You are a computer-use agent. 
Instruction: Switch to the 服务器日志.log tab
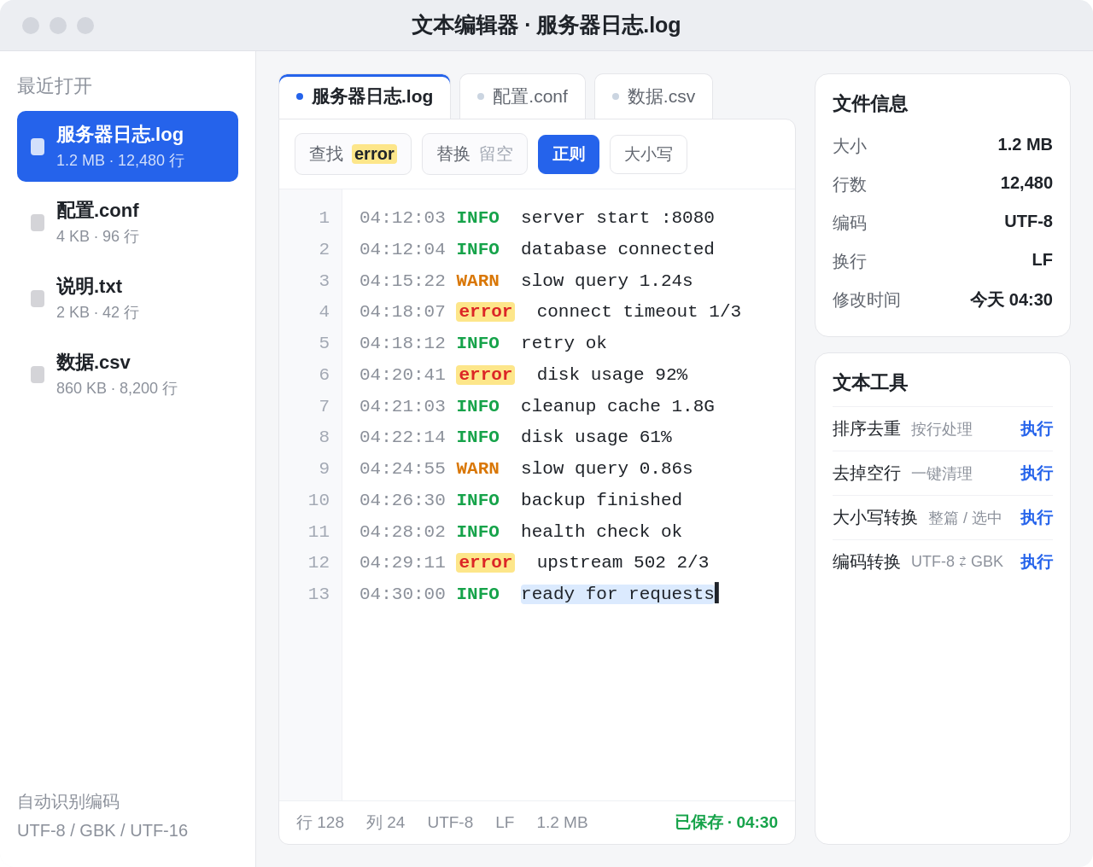(x=365, y=96)
